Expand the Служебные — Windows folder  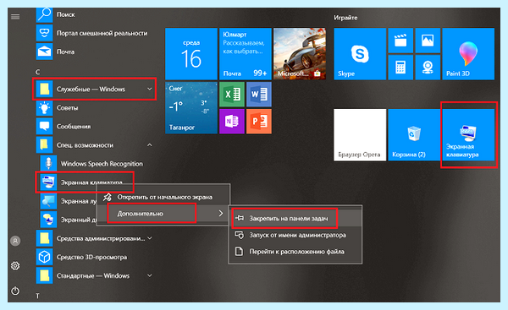point(94,89)
